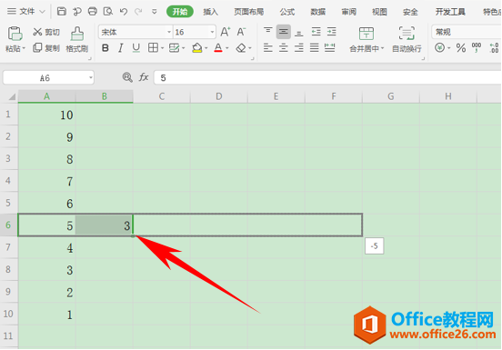Select column C header
Viewport: 502px width, 350px height.
(162, 96)
